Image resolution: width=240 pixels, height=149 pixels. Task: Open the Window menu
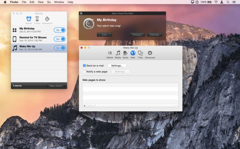coord(59,2)
